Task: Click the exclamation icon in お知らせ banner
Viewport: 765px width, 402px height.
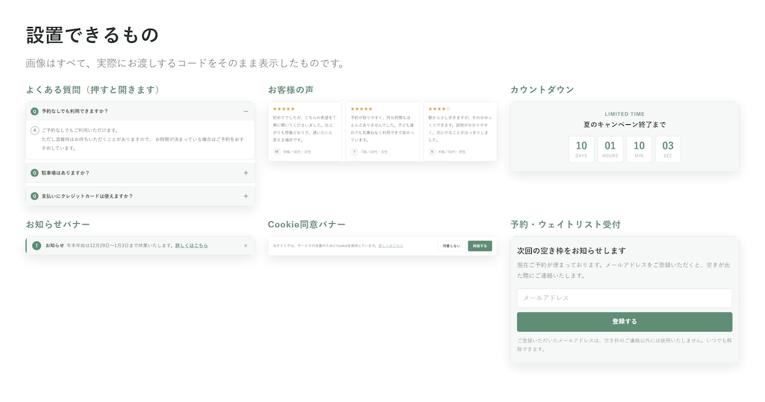Action: (37, 245)
